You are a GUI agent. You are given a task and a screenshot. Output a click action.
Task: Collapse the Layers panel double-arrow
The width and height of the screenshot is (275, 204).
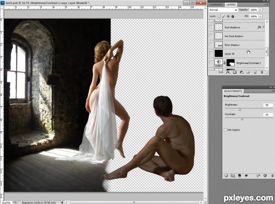[265, 1]
